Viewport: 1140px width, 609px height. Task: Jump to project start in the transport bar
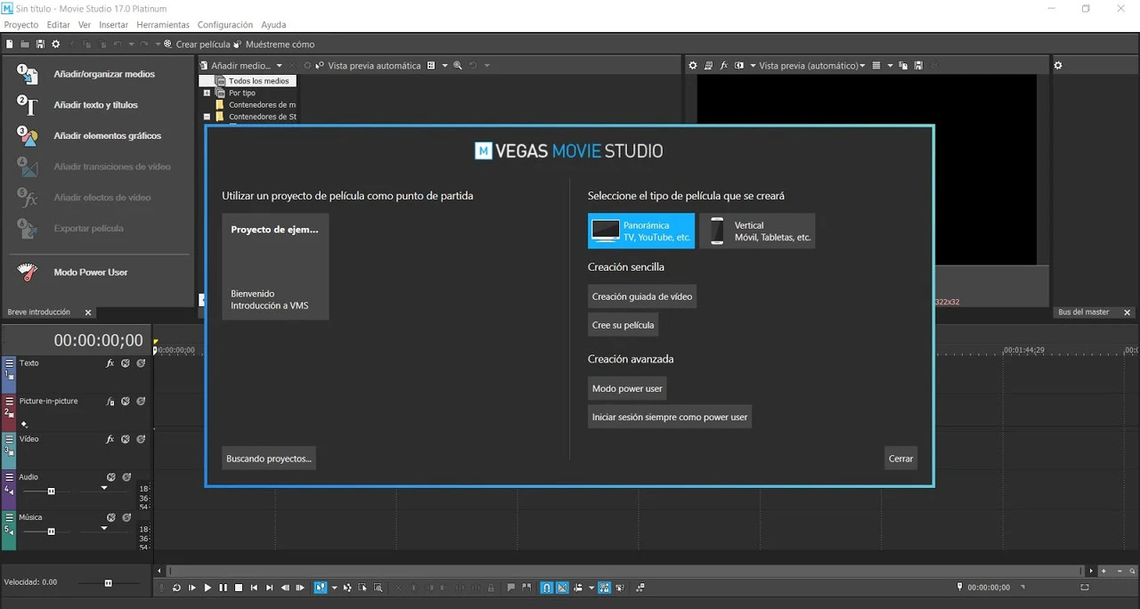254,588
